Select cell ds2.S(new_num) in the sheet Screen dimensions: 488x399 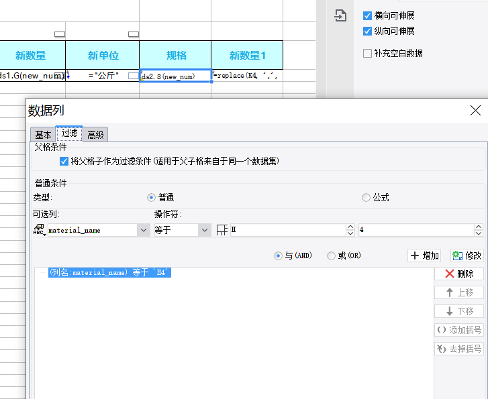tap(175, 76)
